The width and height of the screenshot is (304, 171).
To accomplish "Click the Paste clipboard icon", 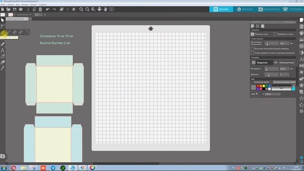I will pos(40,9).
